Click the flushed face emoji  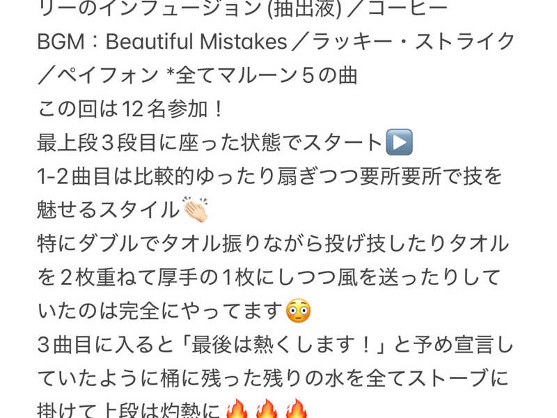pyautogui.click(x=299, y=311)
